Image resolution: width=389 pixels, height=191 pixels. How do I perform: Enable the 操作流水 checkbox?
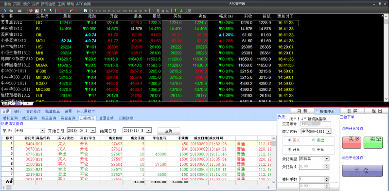pos(318,111)
